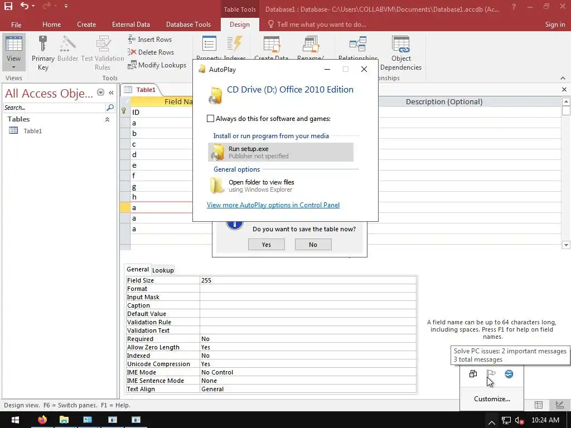This screenshot has width=571, height=428.
Task: Set Primary Key using the key icon
Action: [x=43, y=44]
